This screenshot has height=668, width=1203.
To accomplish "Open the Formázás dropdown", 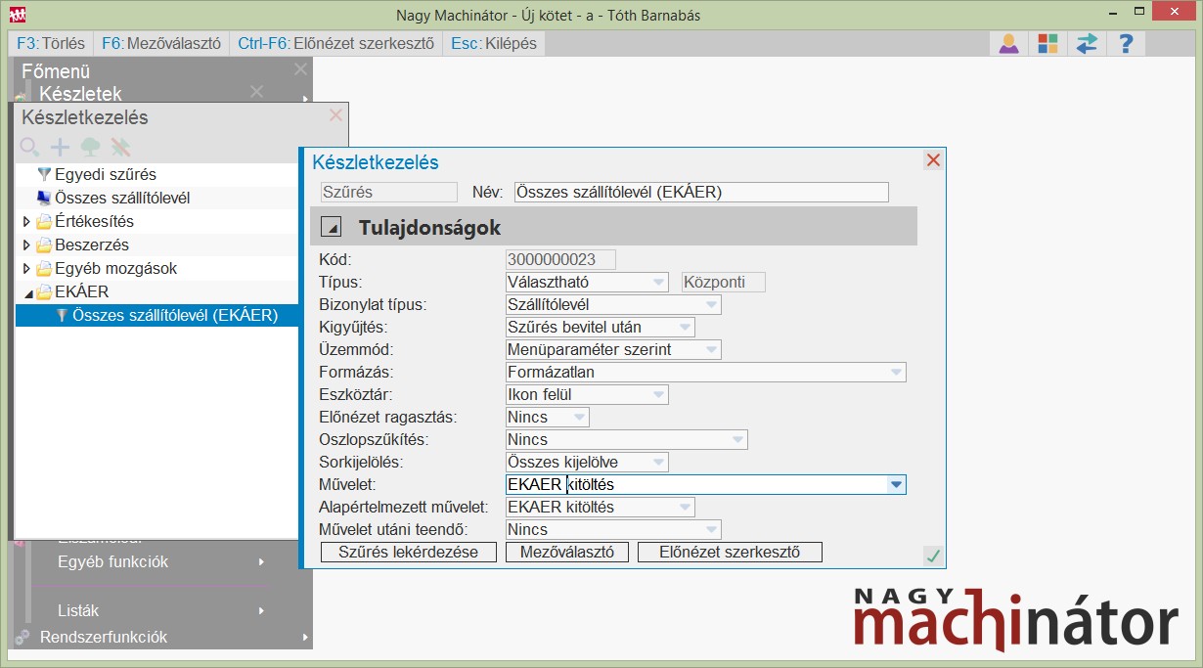I will click(896, 373).
